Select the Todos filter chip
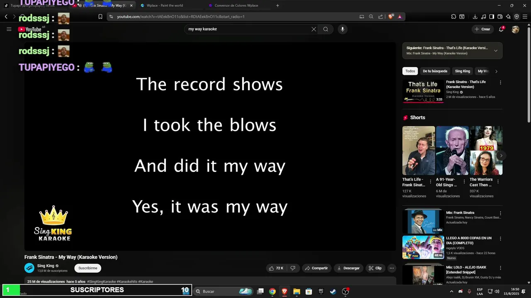Viewport: 531px width, 298px height. 410,71
